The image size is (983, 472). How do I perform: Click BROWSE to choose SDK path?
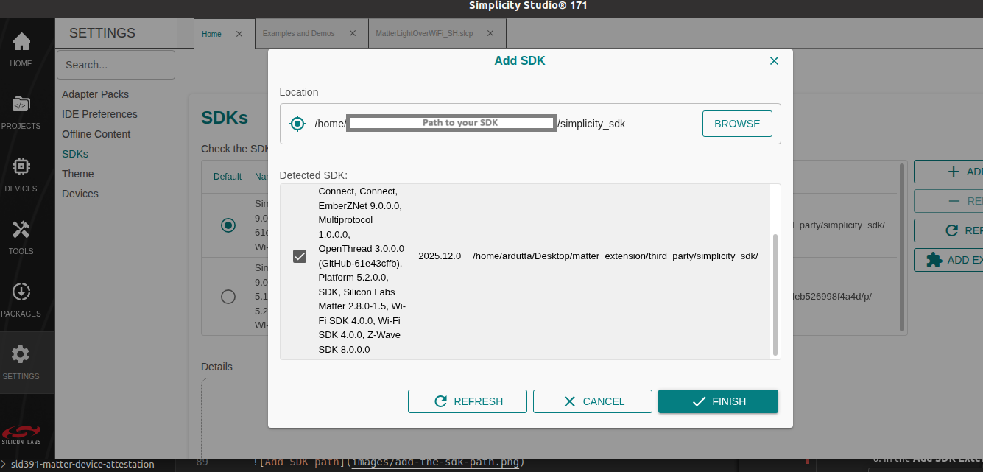pos(737,123)
